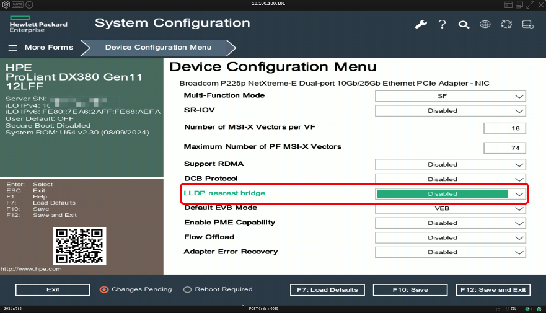
Task: Click the F10: Save button
Action: pyautogui.click(x=410, y=290)
